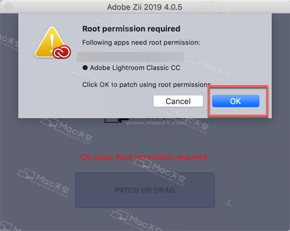Click the partially hidden icon under the dialog
This screenshot has height=231, width=290.
tap(114, 120)
